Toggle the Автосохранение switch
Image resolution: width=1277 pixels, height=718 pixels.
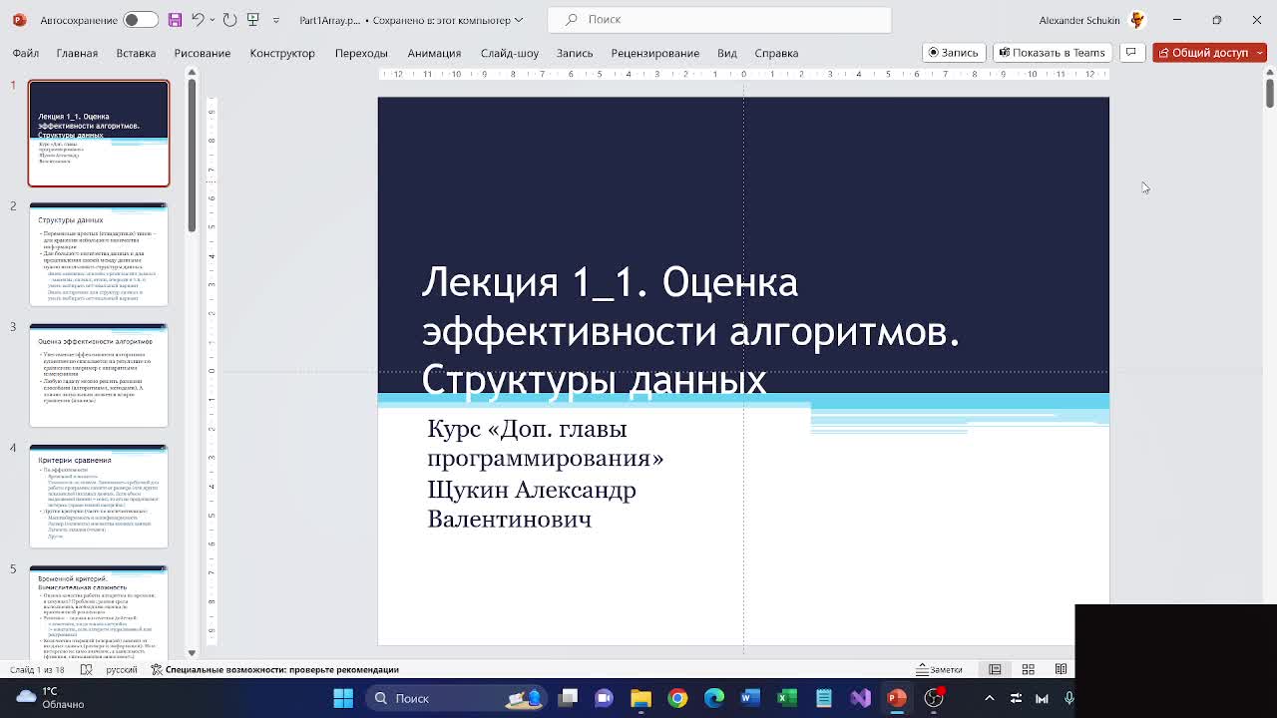[141, 20]
